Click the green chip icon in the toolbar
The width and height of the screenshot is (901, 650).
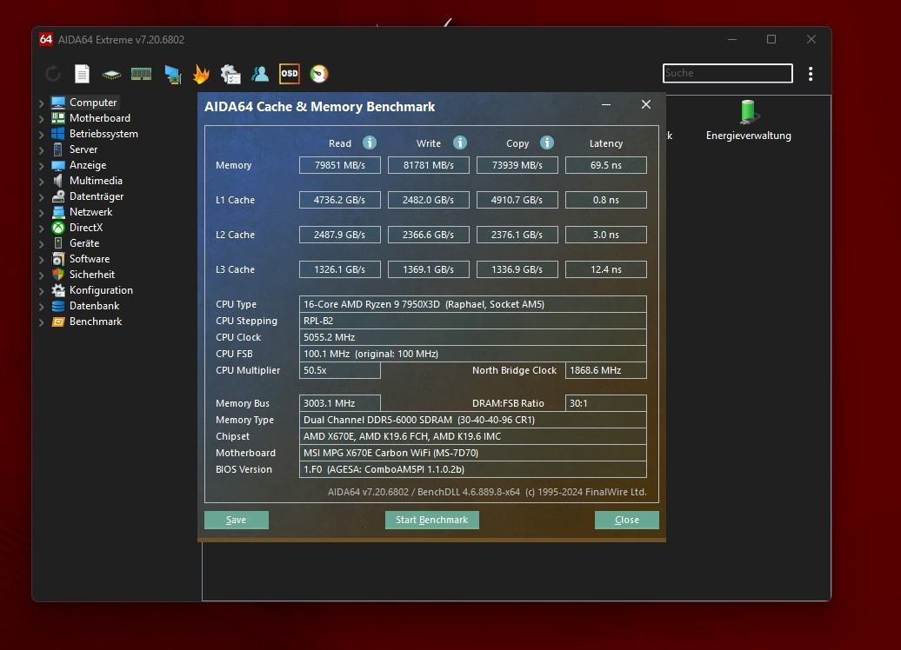tap(111, 74)
